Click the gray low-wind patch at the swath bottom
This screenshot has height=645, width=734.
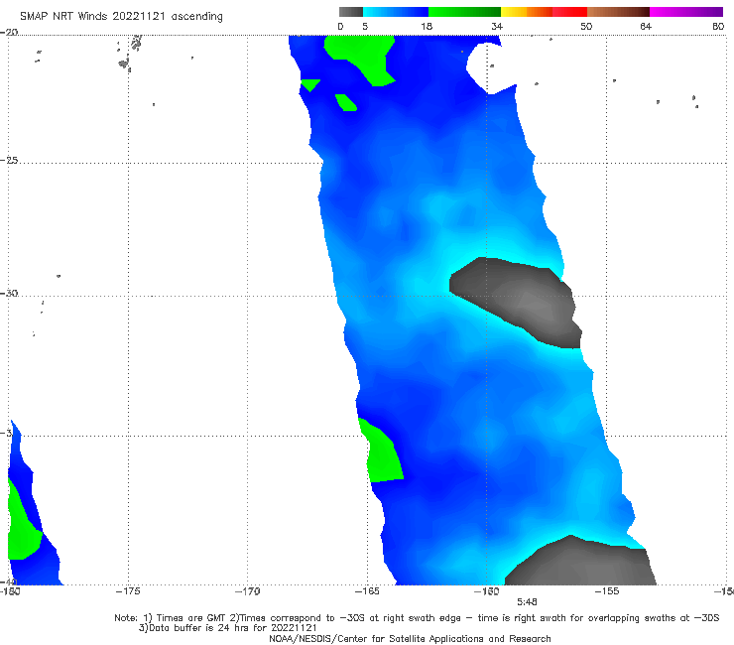[585, 565]
